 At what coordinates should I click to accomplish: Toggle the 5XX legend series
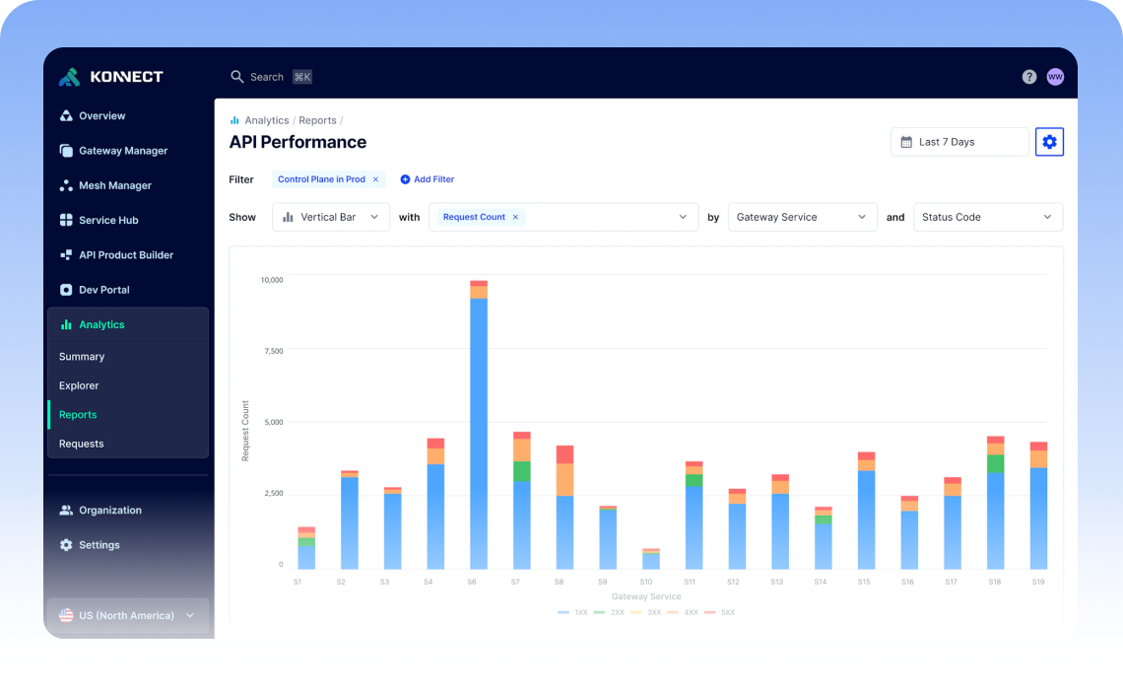coord(720,612)
